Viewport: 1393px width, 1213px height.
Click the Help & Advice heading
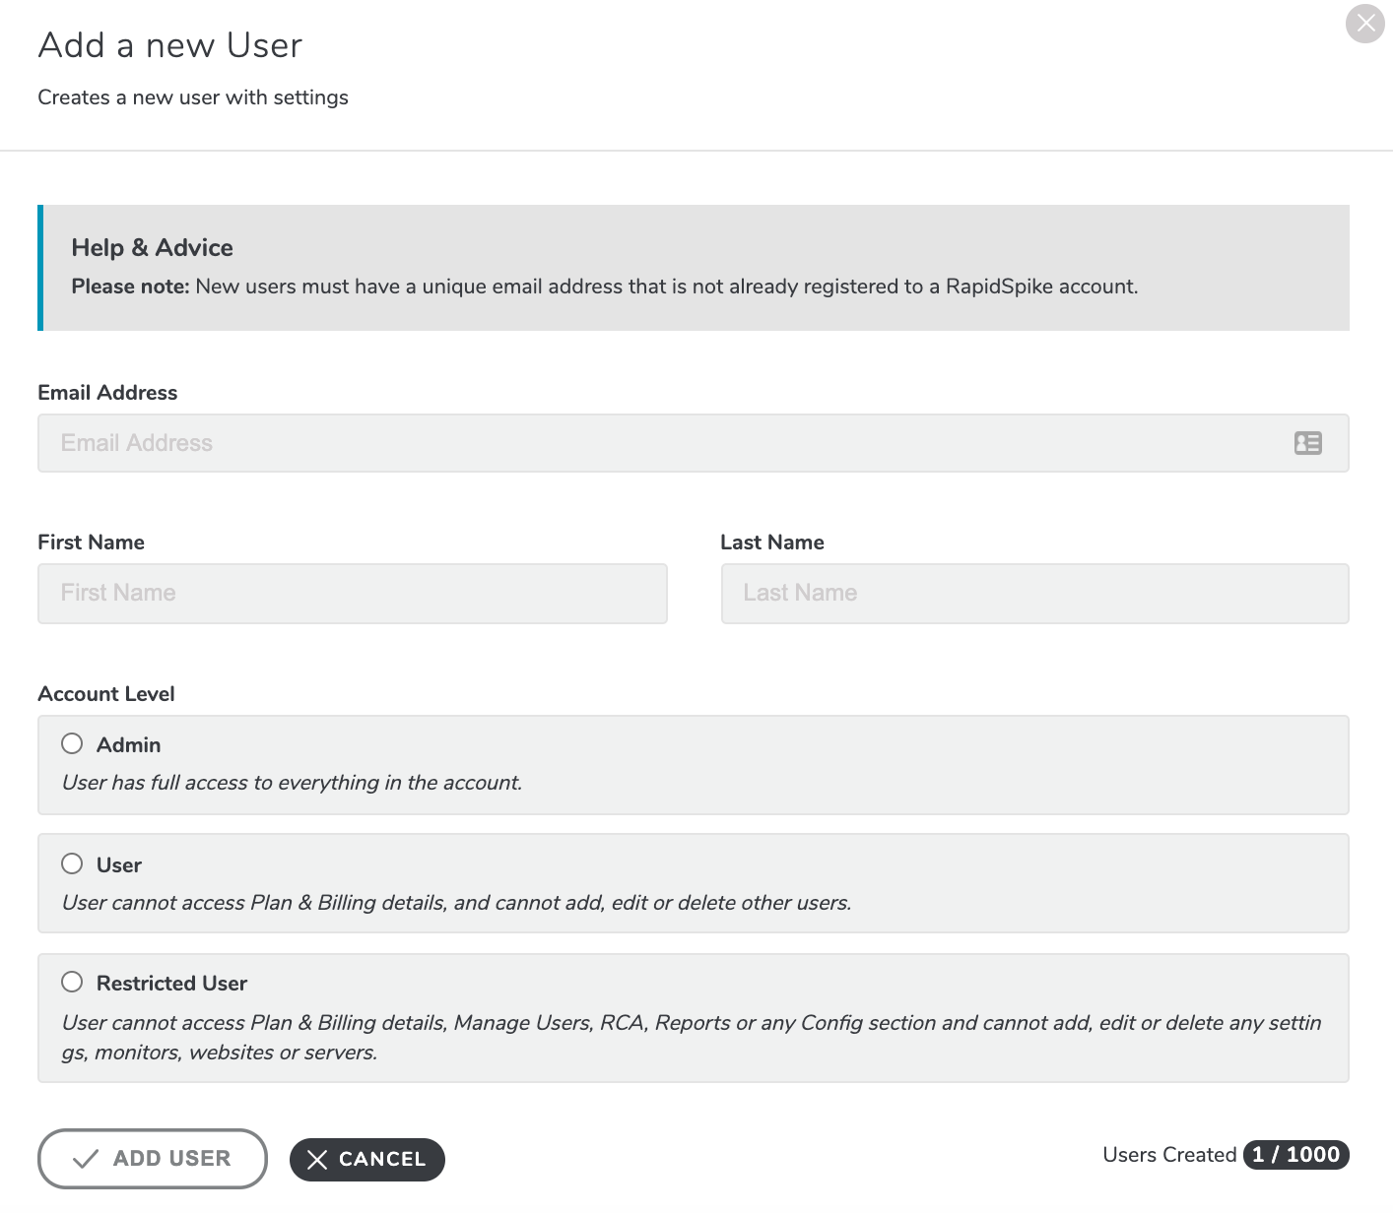152,247
